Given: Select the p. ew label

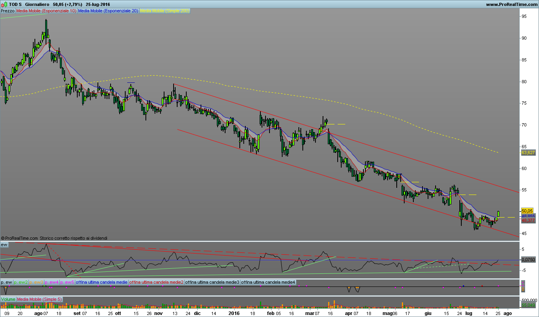Looking at the screenshot, I should (x=6, y=282).
